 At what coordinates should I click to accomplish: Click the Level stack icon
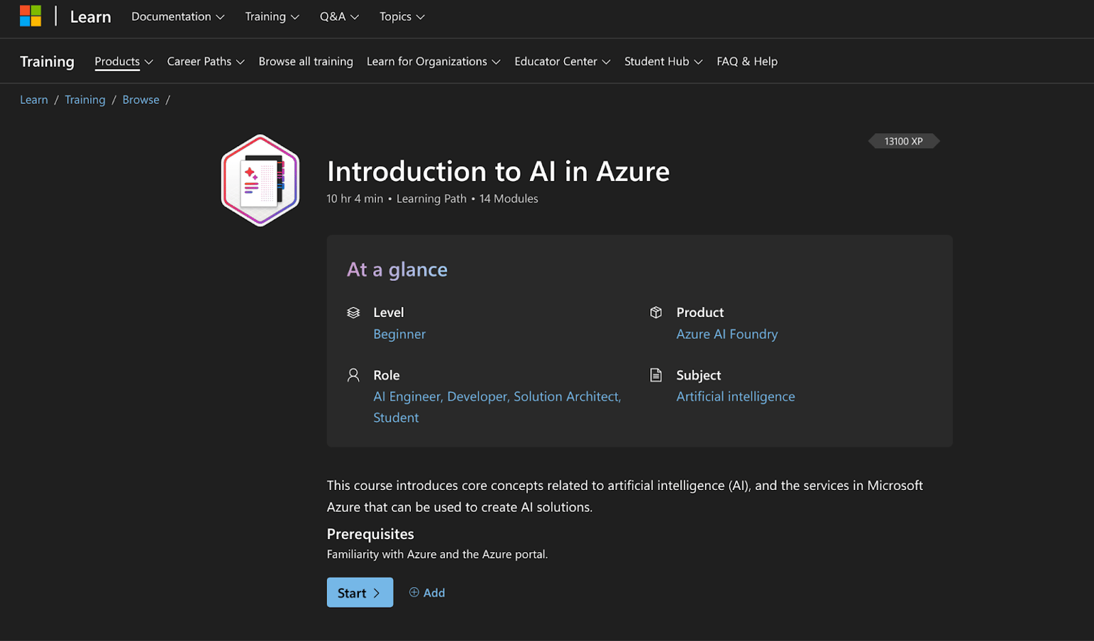[353, 313]
